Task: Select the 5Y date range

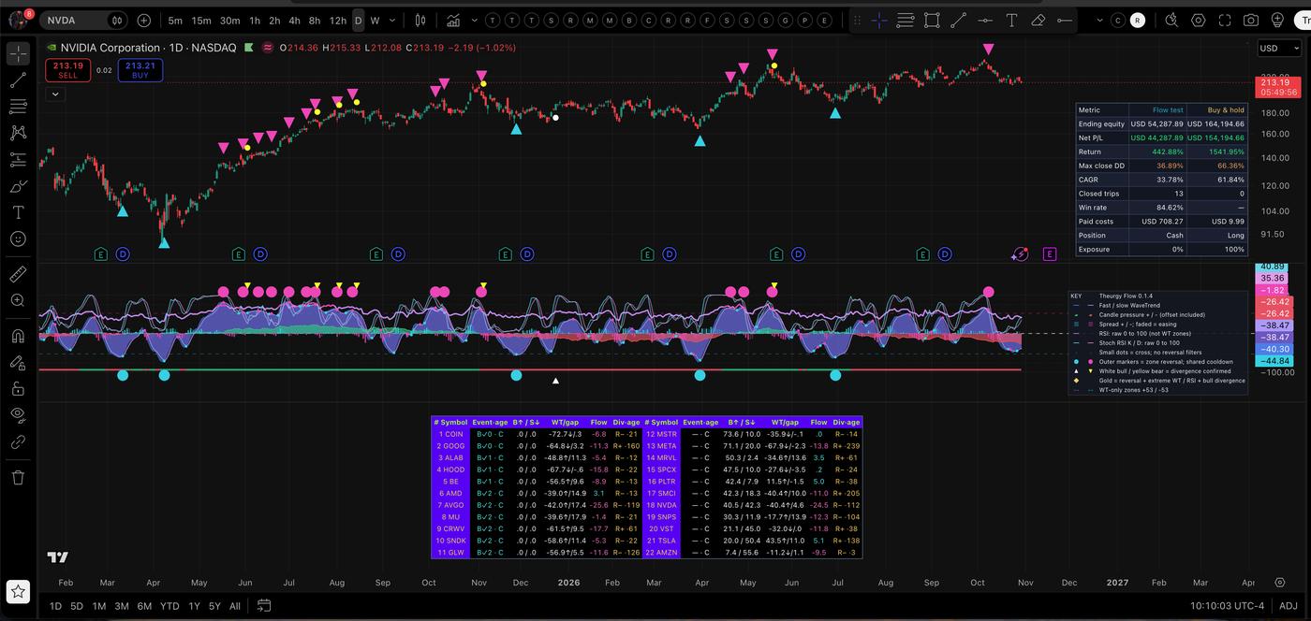Action: point(214,606)
